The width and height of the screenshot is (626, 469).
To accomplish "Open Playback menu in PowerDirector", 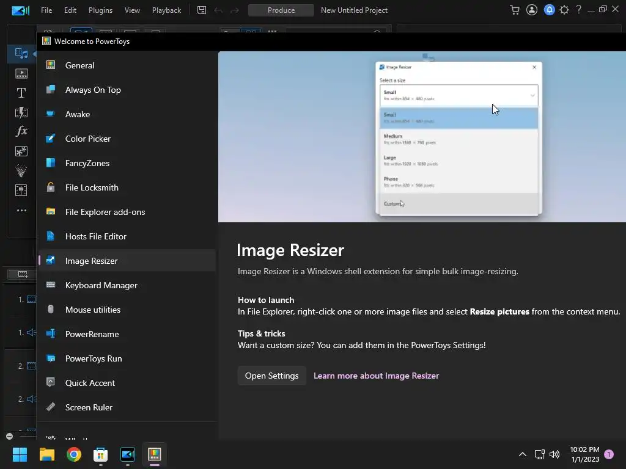I will pyautogui.click(x=166, y=10).
